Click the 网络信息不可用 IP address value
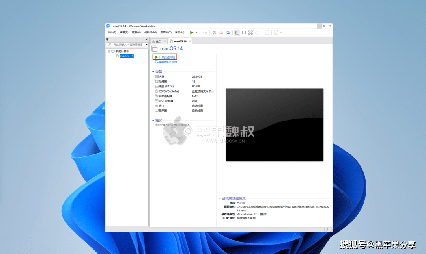The image size is (426, 254). pyautogui.click(x=246, y=218)
